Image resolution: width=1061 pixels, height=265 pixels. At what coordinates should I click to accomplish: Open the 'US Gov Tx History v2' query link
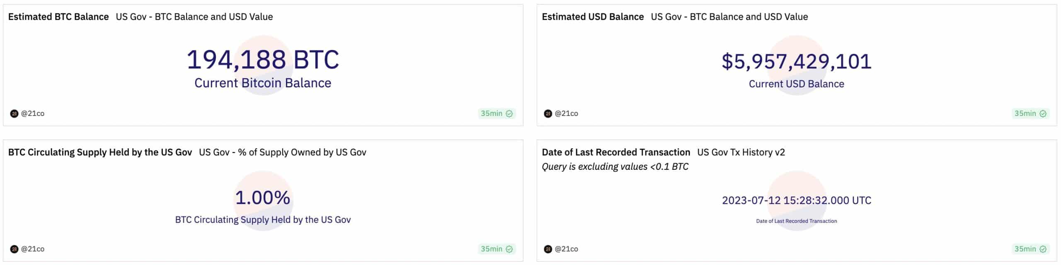click(741, 152)
